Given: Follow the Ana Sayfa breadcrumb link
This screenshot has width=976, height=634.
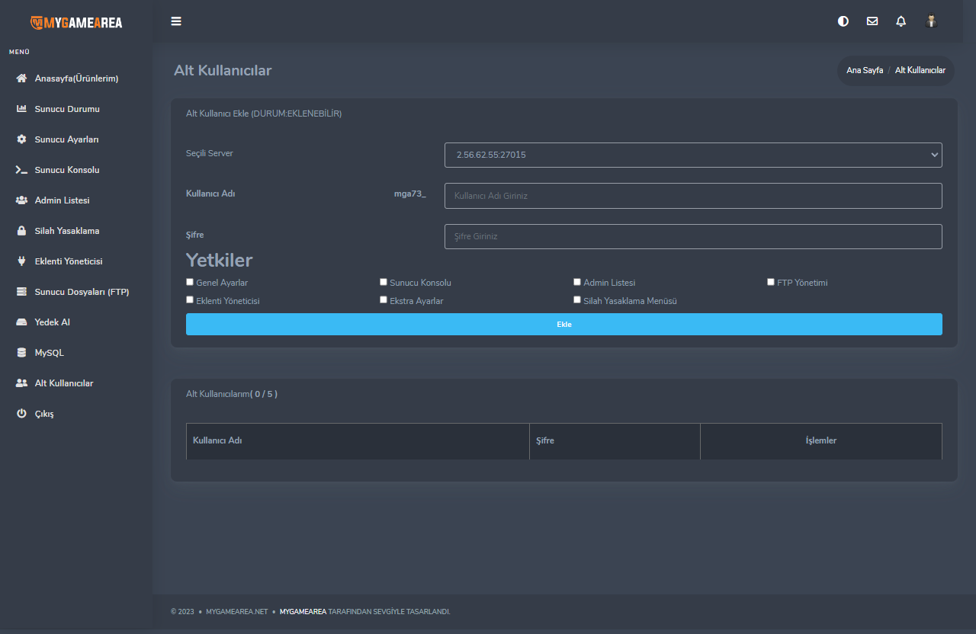Looking at the screenshot, I should click(865, 70).
